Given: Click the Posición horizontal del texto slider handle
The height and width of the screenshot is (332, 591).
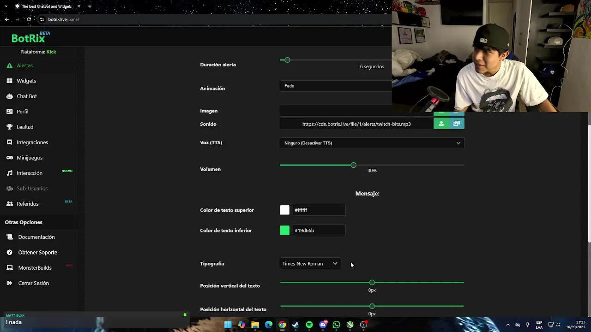Looking at the screenshot, I should tap(372, 306).
